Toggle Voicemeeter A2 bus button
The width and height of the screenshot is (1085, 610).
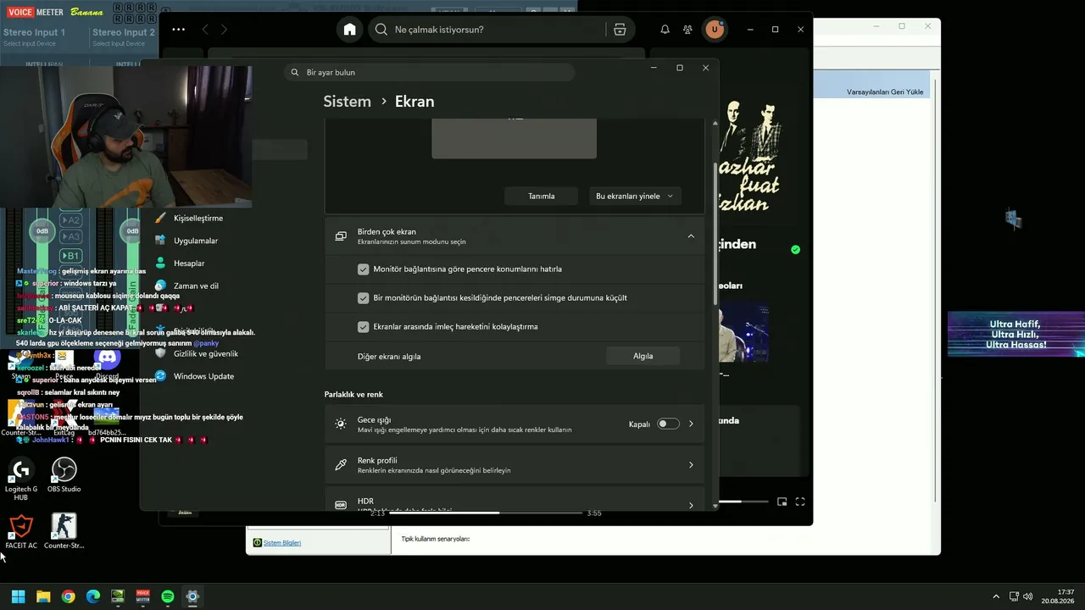(71, 220)
